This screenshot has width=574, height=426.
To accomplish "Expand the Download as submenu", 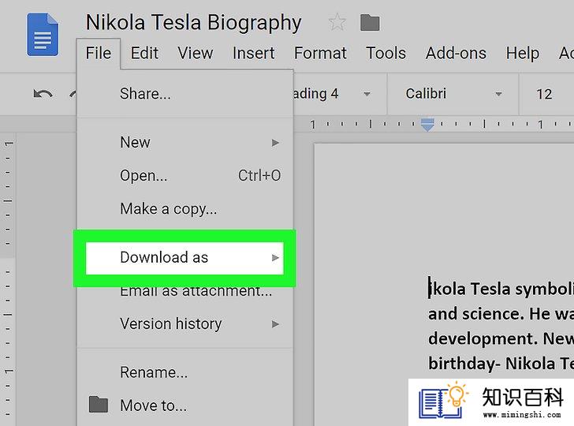I will pos(184,257).
